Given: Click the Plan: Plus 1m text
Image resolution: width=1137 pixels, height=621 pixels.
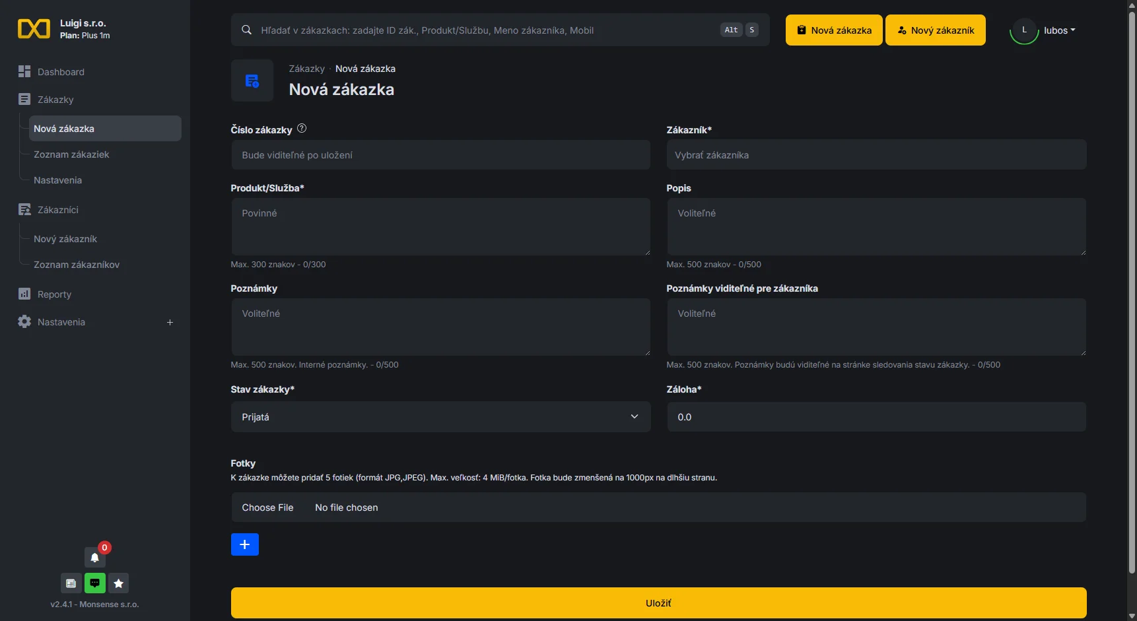Looking at the screenshot, I should coord(85,36).
